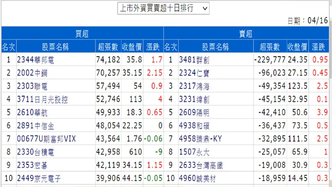Viewport: 332px width, 187px height.
Task: Select value 70,257 for 中鋼
Action: click(108, 73)
